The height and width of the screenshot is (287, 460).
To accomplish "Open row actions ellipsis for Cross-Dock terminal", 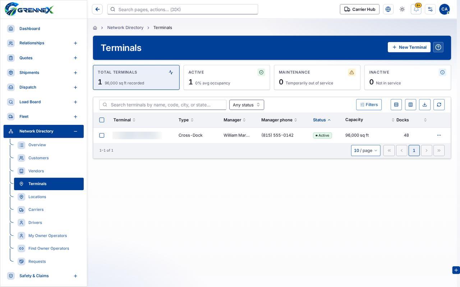I will tap(439, 135).
